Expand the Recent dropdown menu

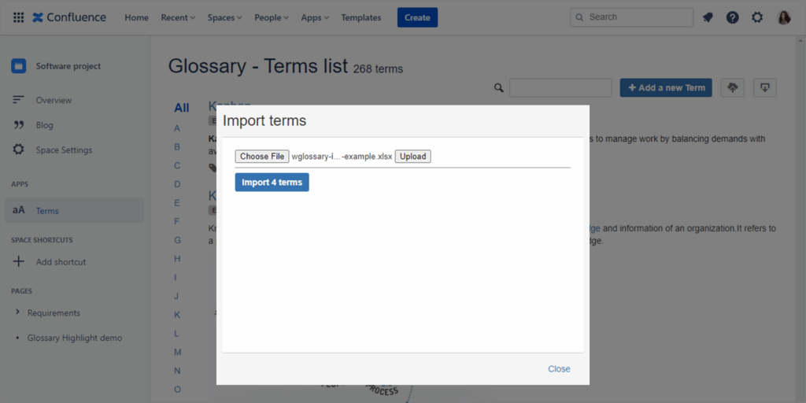[178, 17]
